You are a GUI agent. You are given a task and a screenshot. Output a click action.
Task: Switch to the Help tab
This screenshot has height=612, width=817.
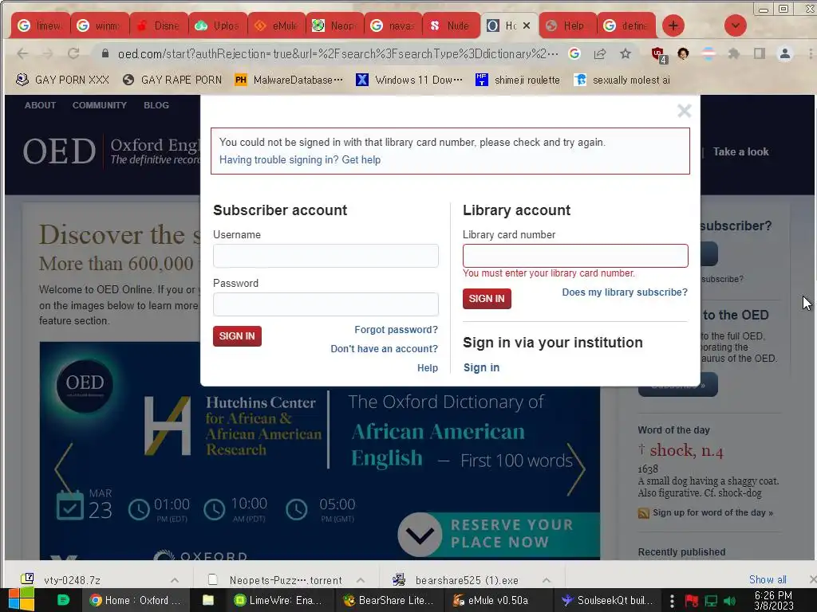567,25
